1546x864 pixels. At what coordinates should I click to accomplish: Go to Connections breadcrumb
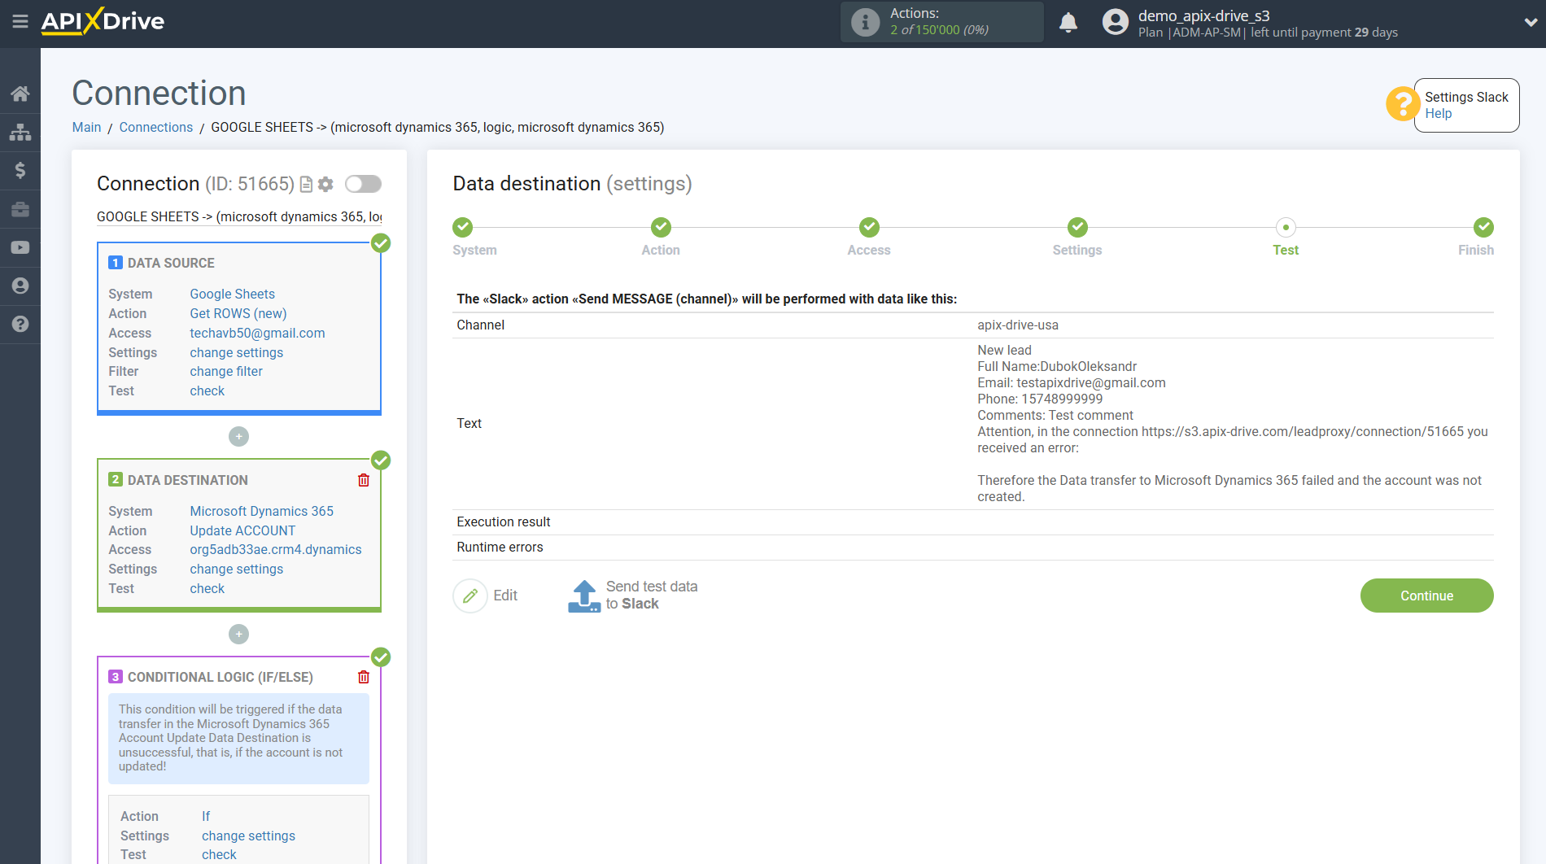pyautogui.click(x=156, y=127)
